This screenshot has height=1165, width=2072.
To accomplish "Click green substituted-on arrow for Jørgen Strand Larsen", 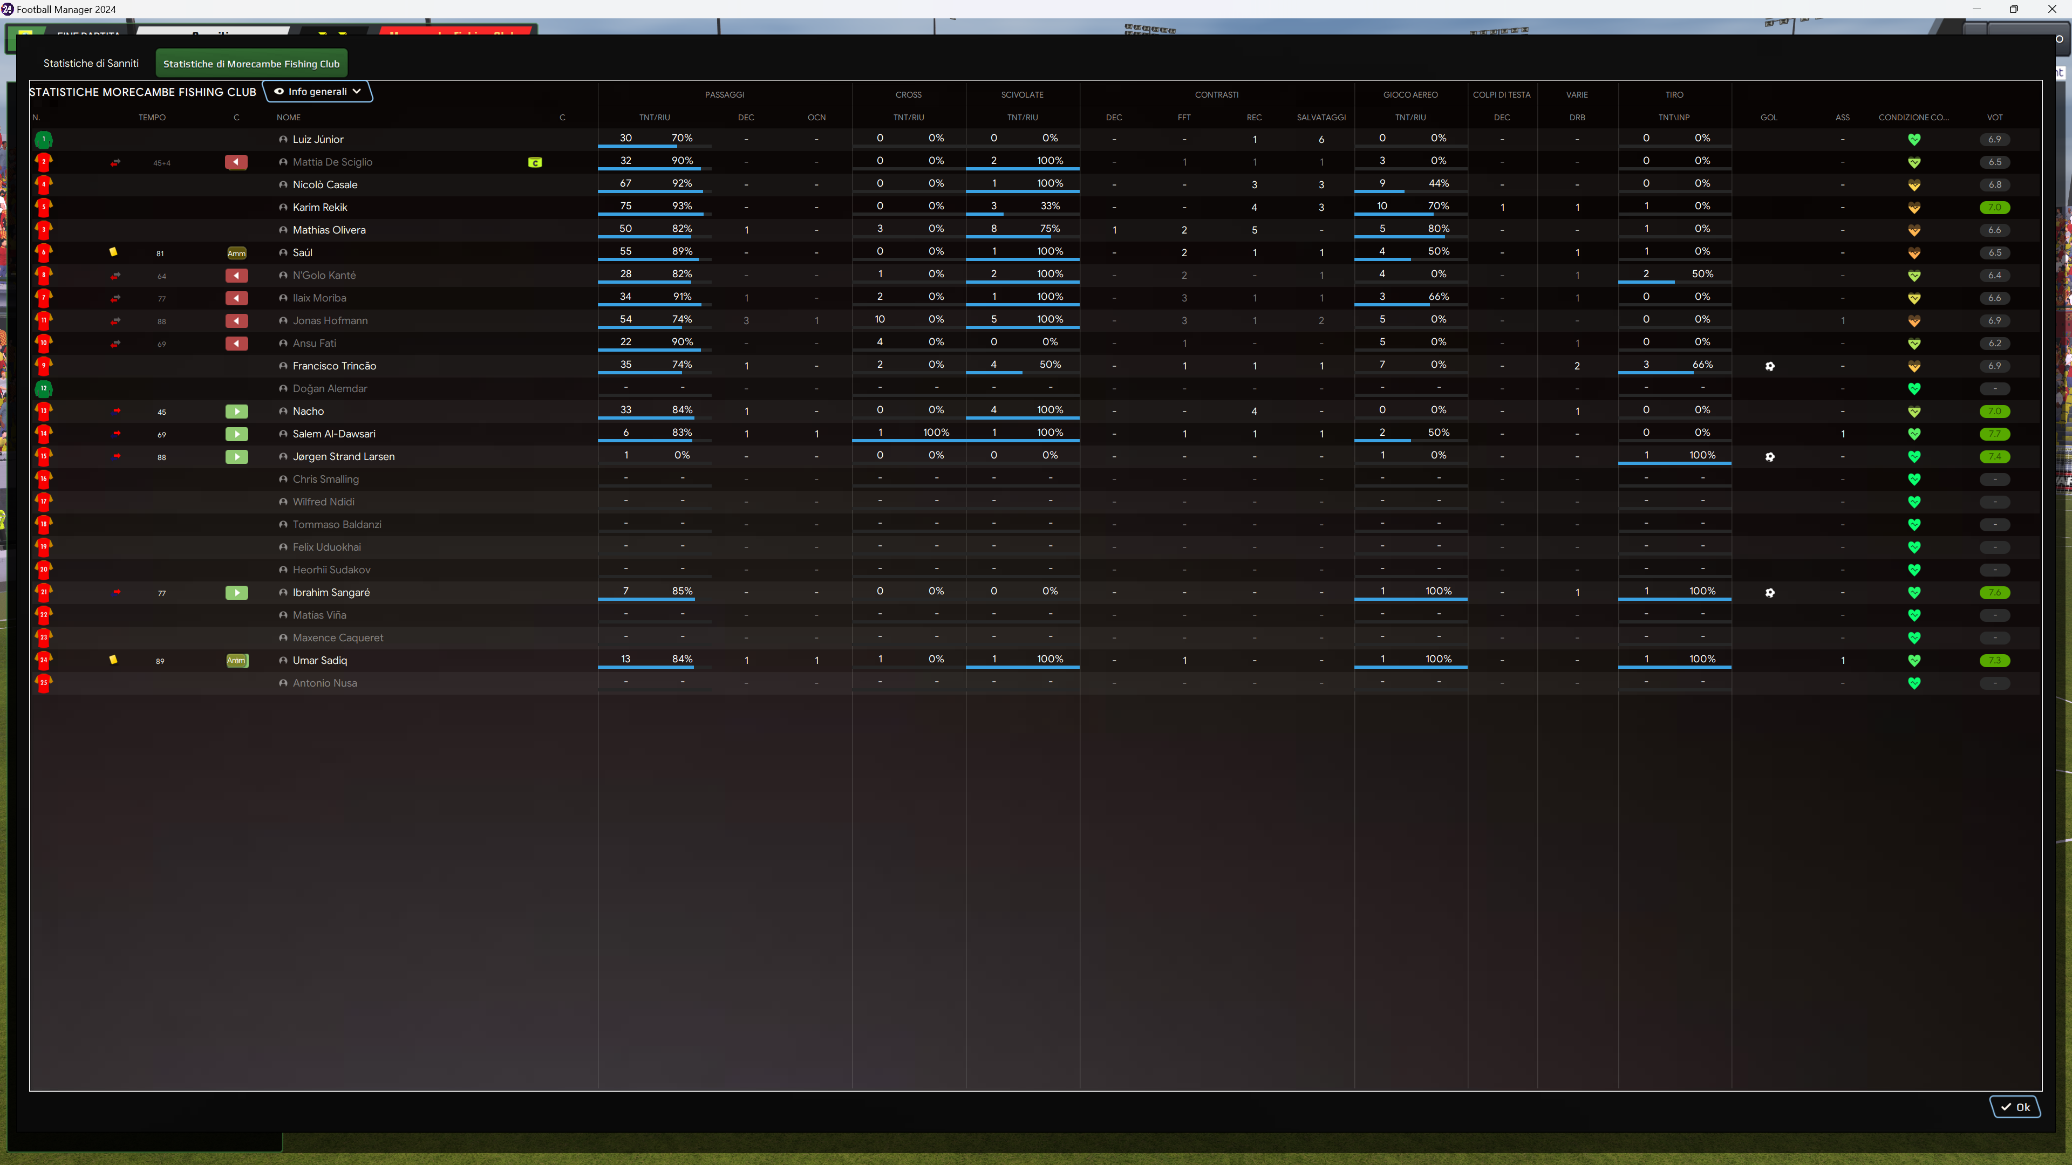I will 236,457.
